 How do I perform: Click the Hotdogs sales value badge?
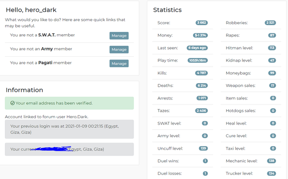tap(273, 111)
